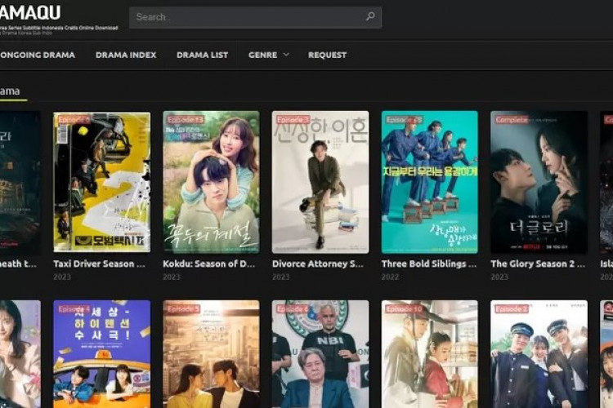Select the Genre menu item
Viewport: 613px width, 408px height.
pyautogui.click(x=262, y=55)
